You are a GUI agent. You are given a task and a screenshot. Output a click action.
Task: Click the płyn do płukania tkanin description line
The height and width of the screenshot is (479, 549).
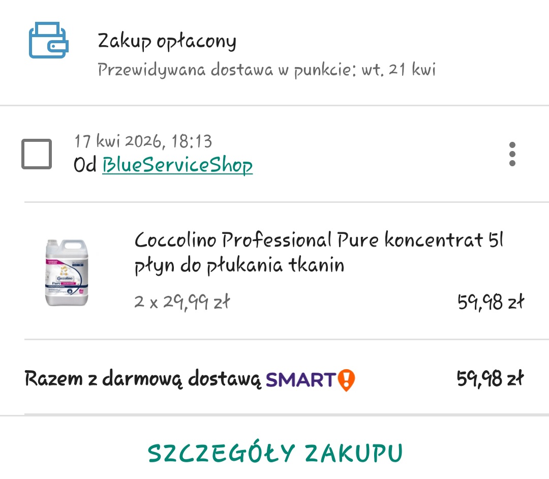(x=239, y=265)
